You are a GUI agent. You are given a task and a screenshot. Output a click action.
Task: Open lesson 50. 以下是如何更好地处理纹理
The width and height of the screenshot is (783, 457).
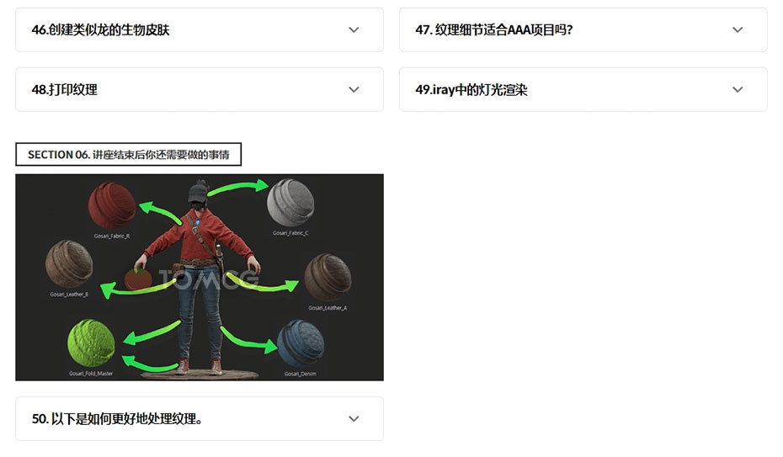pos(117,419)
